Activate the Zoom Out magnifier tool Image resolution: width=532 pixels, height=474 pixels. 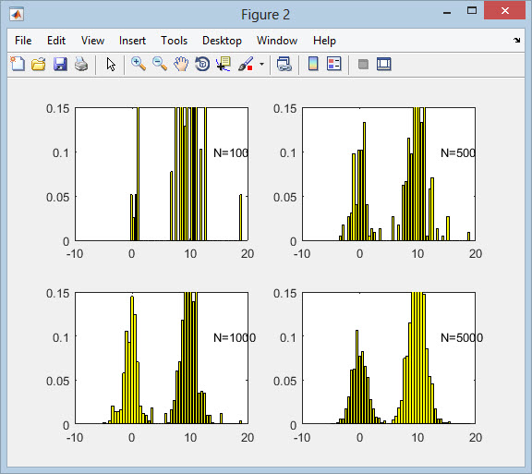[160, 64]
